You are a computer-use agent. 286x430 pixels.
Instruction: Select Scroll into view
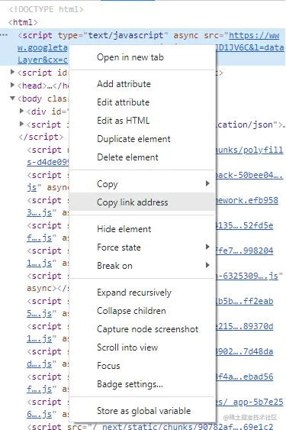(x=142, y=348)
